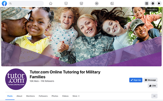Open the Mentions tab
Viewport: 163px width, 101px height.
click(30, 96)
